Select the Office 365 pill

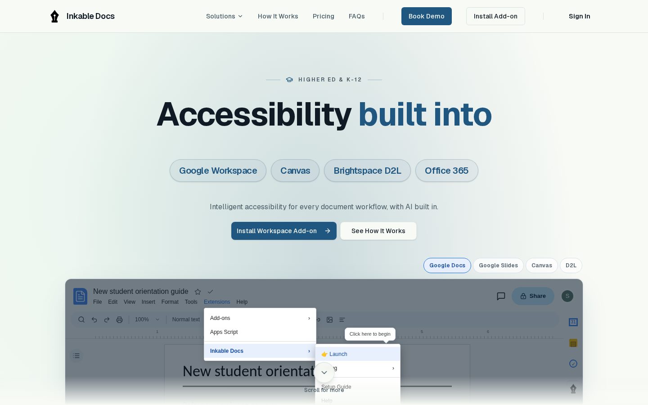pos(447,171)
